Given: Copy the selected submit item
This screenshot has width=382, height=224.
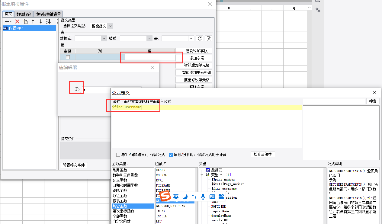Looking at the screenshot, I should [25, 21].
